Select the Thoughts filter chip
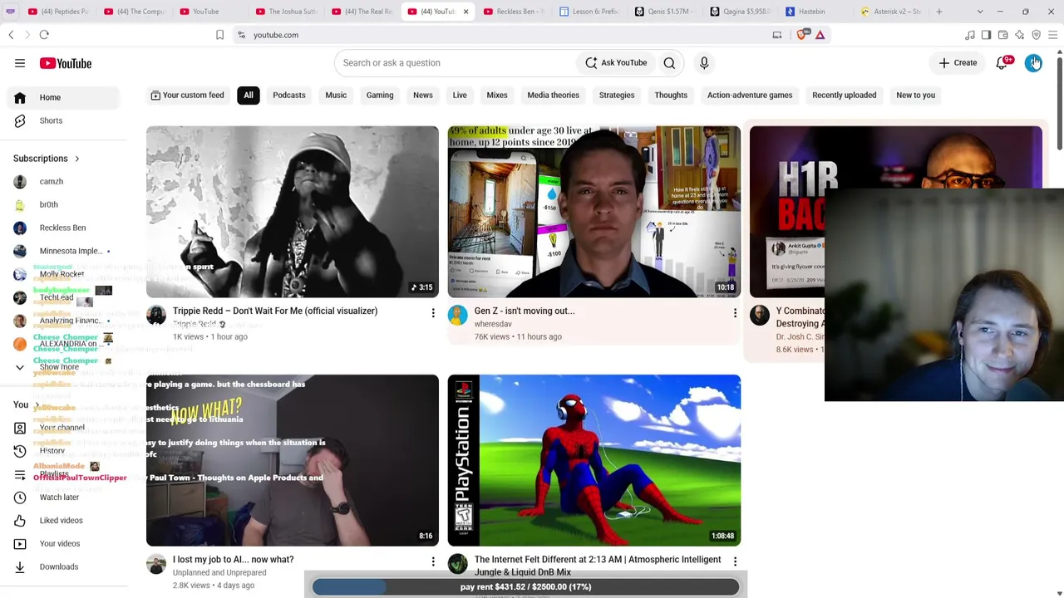This screenshot has height=598, width=1064. point(671,95)
